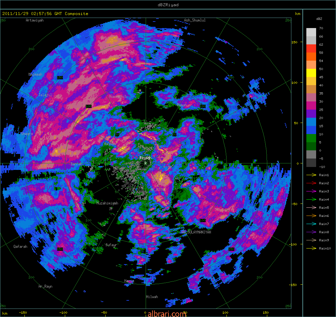
Task: Click the dBZRiyad title text
Action: click(168, 5)
